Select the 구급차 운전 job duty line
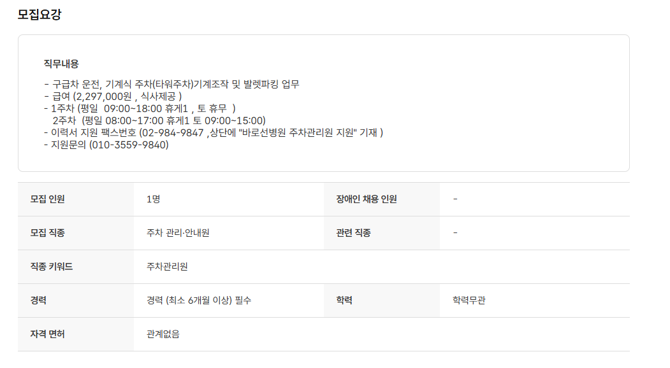The height and width of the screenshot is (368, 670). coord(172,84)
